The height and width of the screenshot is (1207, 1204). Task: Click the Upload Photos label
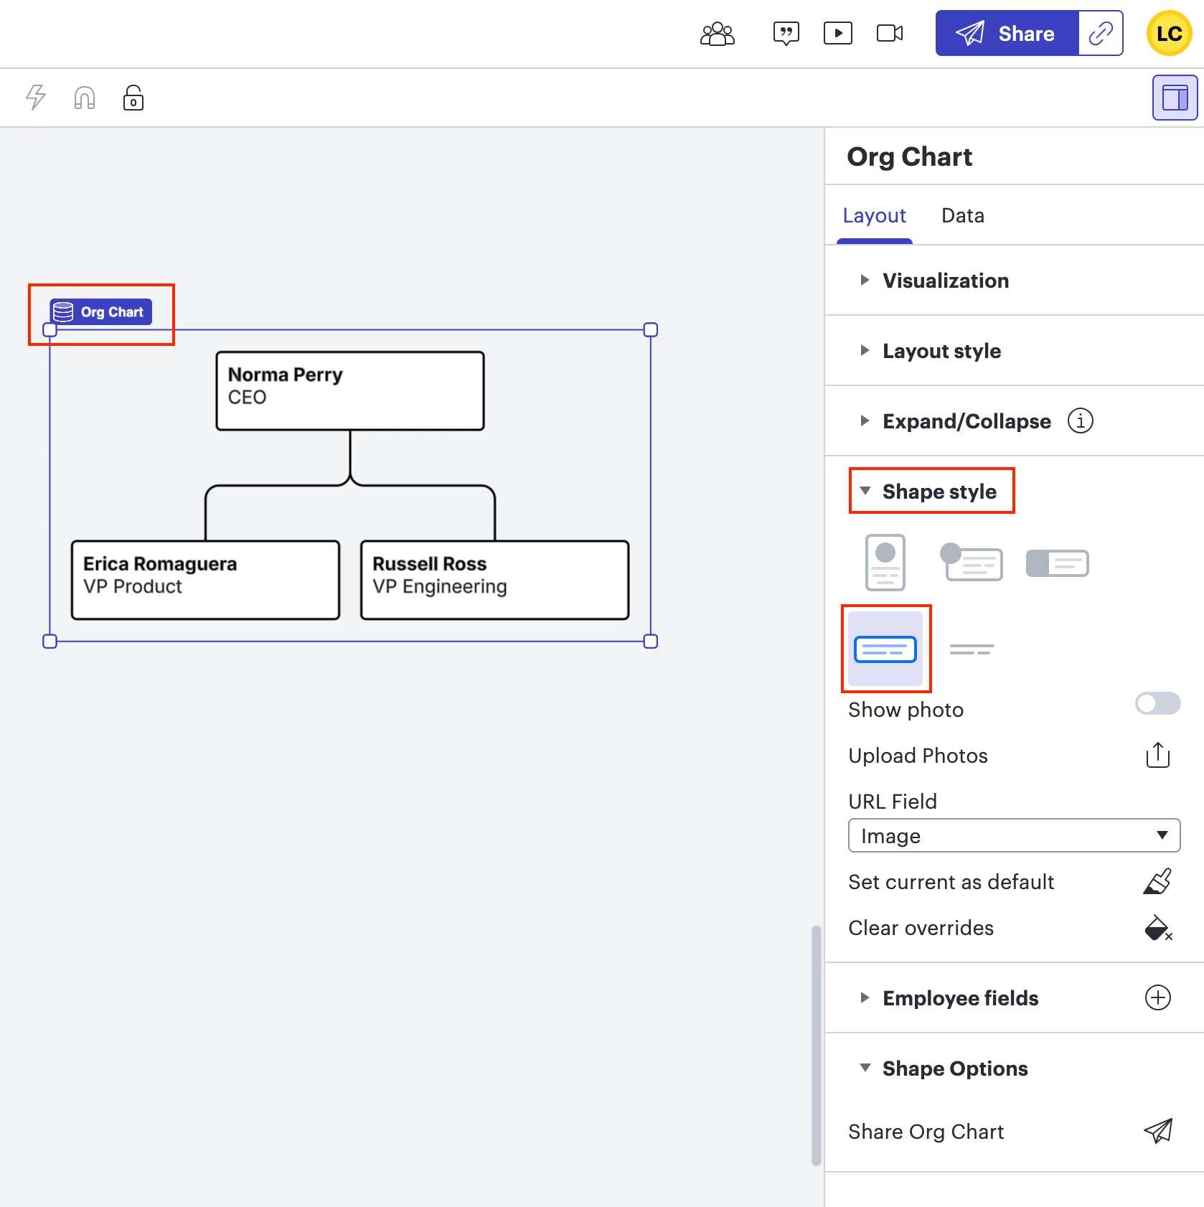918,756
